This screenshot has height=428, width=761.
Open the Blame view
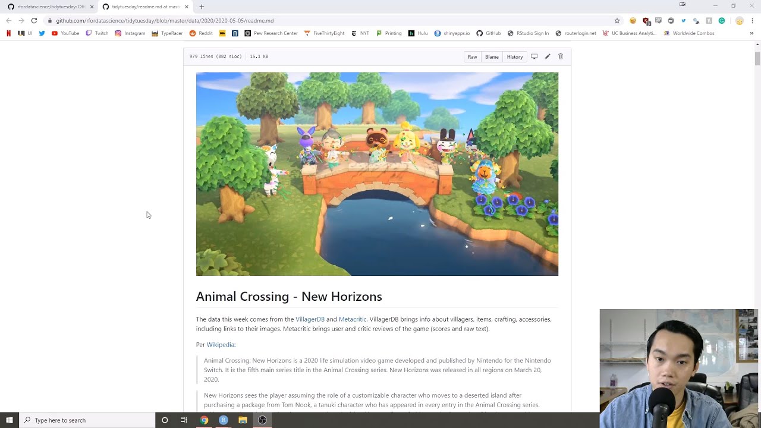click(492, 57)
